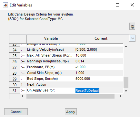Minimize the Edit Variables window
This screenshot has width=140, height=117.
click(103, 5)
